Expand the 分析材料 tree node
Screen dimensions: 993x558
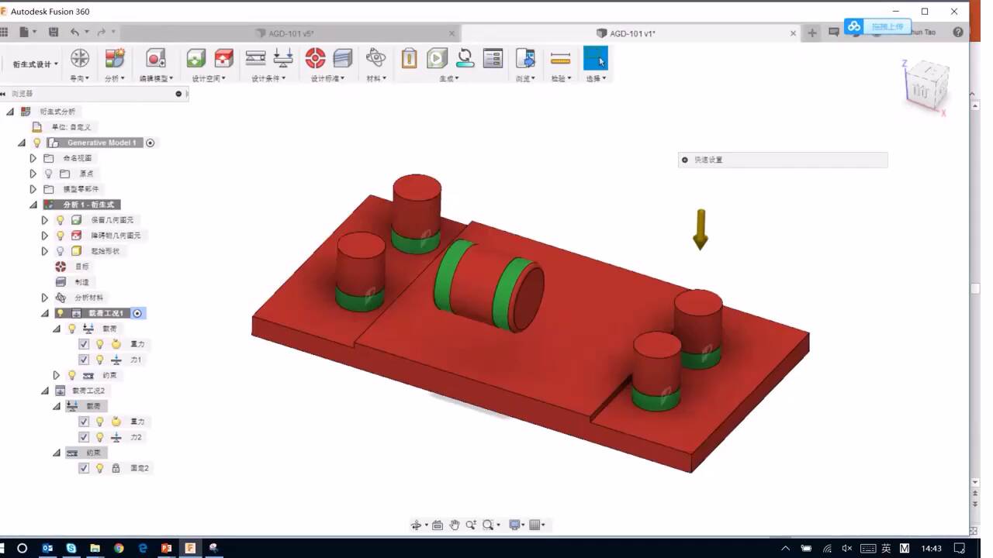point(45,298)
